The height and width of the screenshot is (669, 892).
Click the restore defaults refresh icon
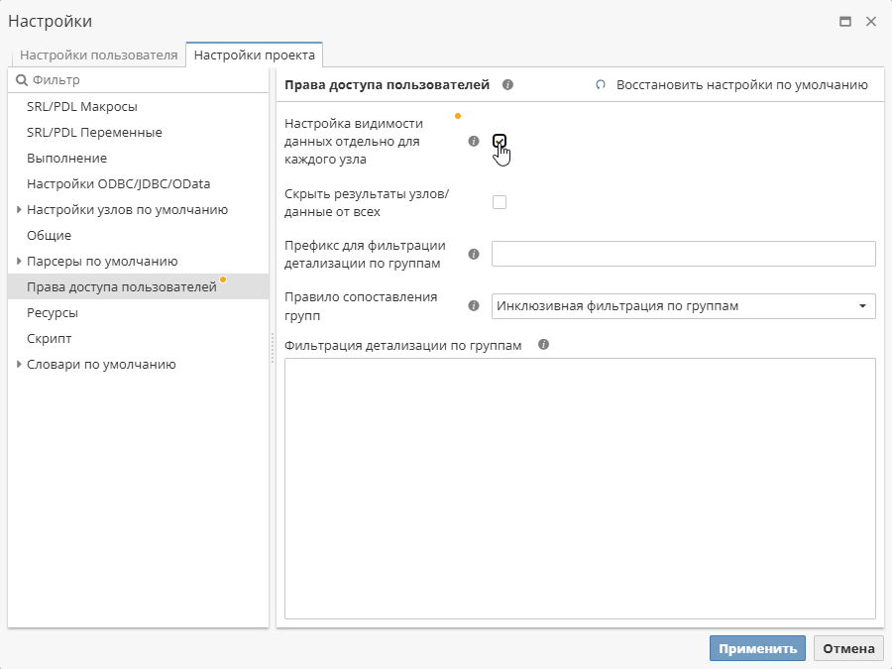pos(600,85)
